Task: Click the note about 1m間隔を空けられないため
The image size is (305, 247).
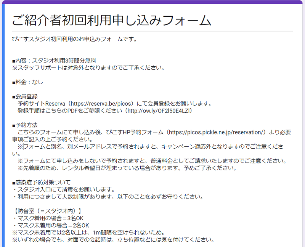Action: click(89, 233)
